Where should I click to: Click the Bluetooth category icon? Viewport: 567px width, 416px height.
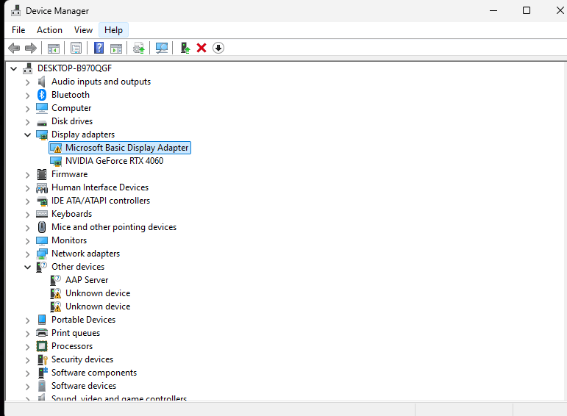pos(42,95)
